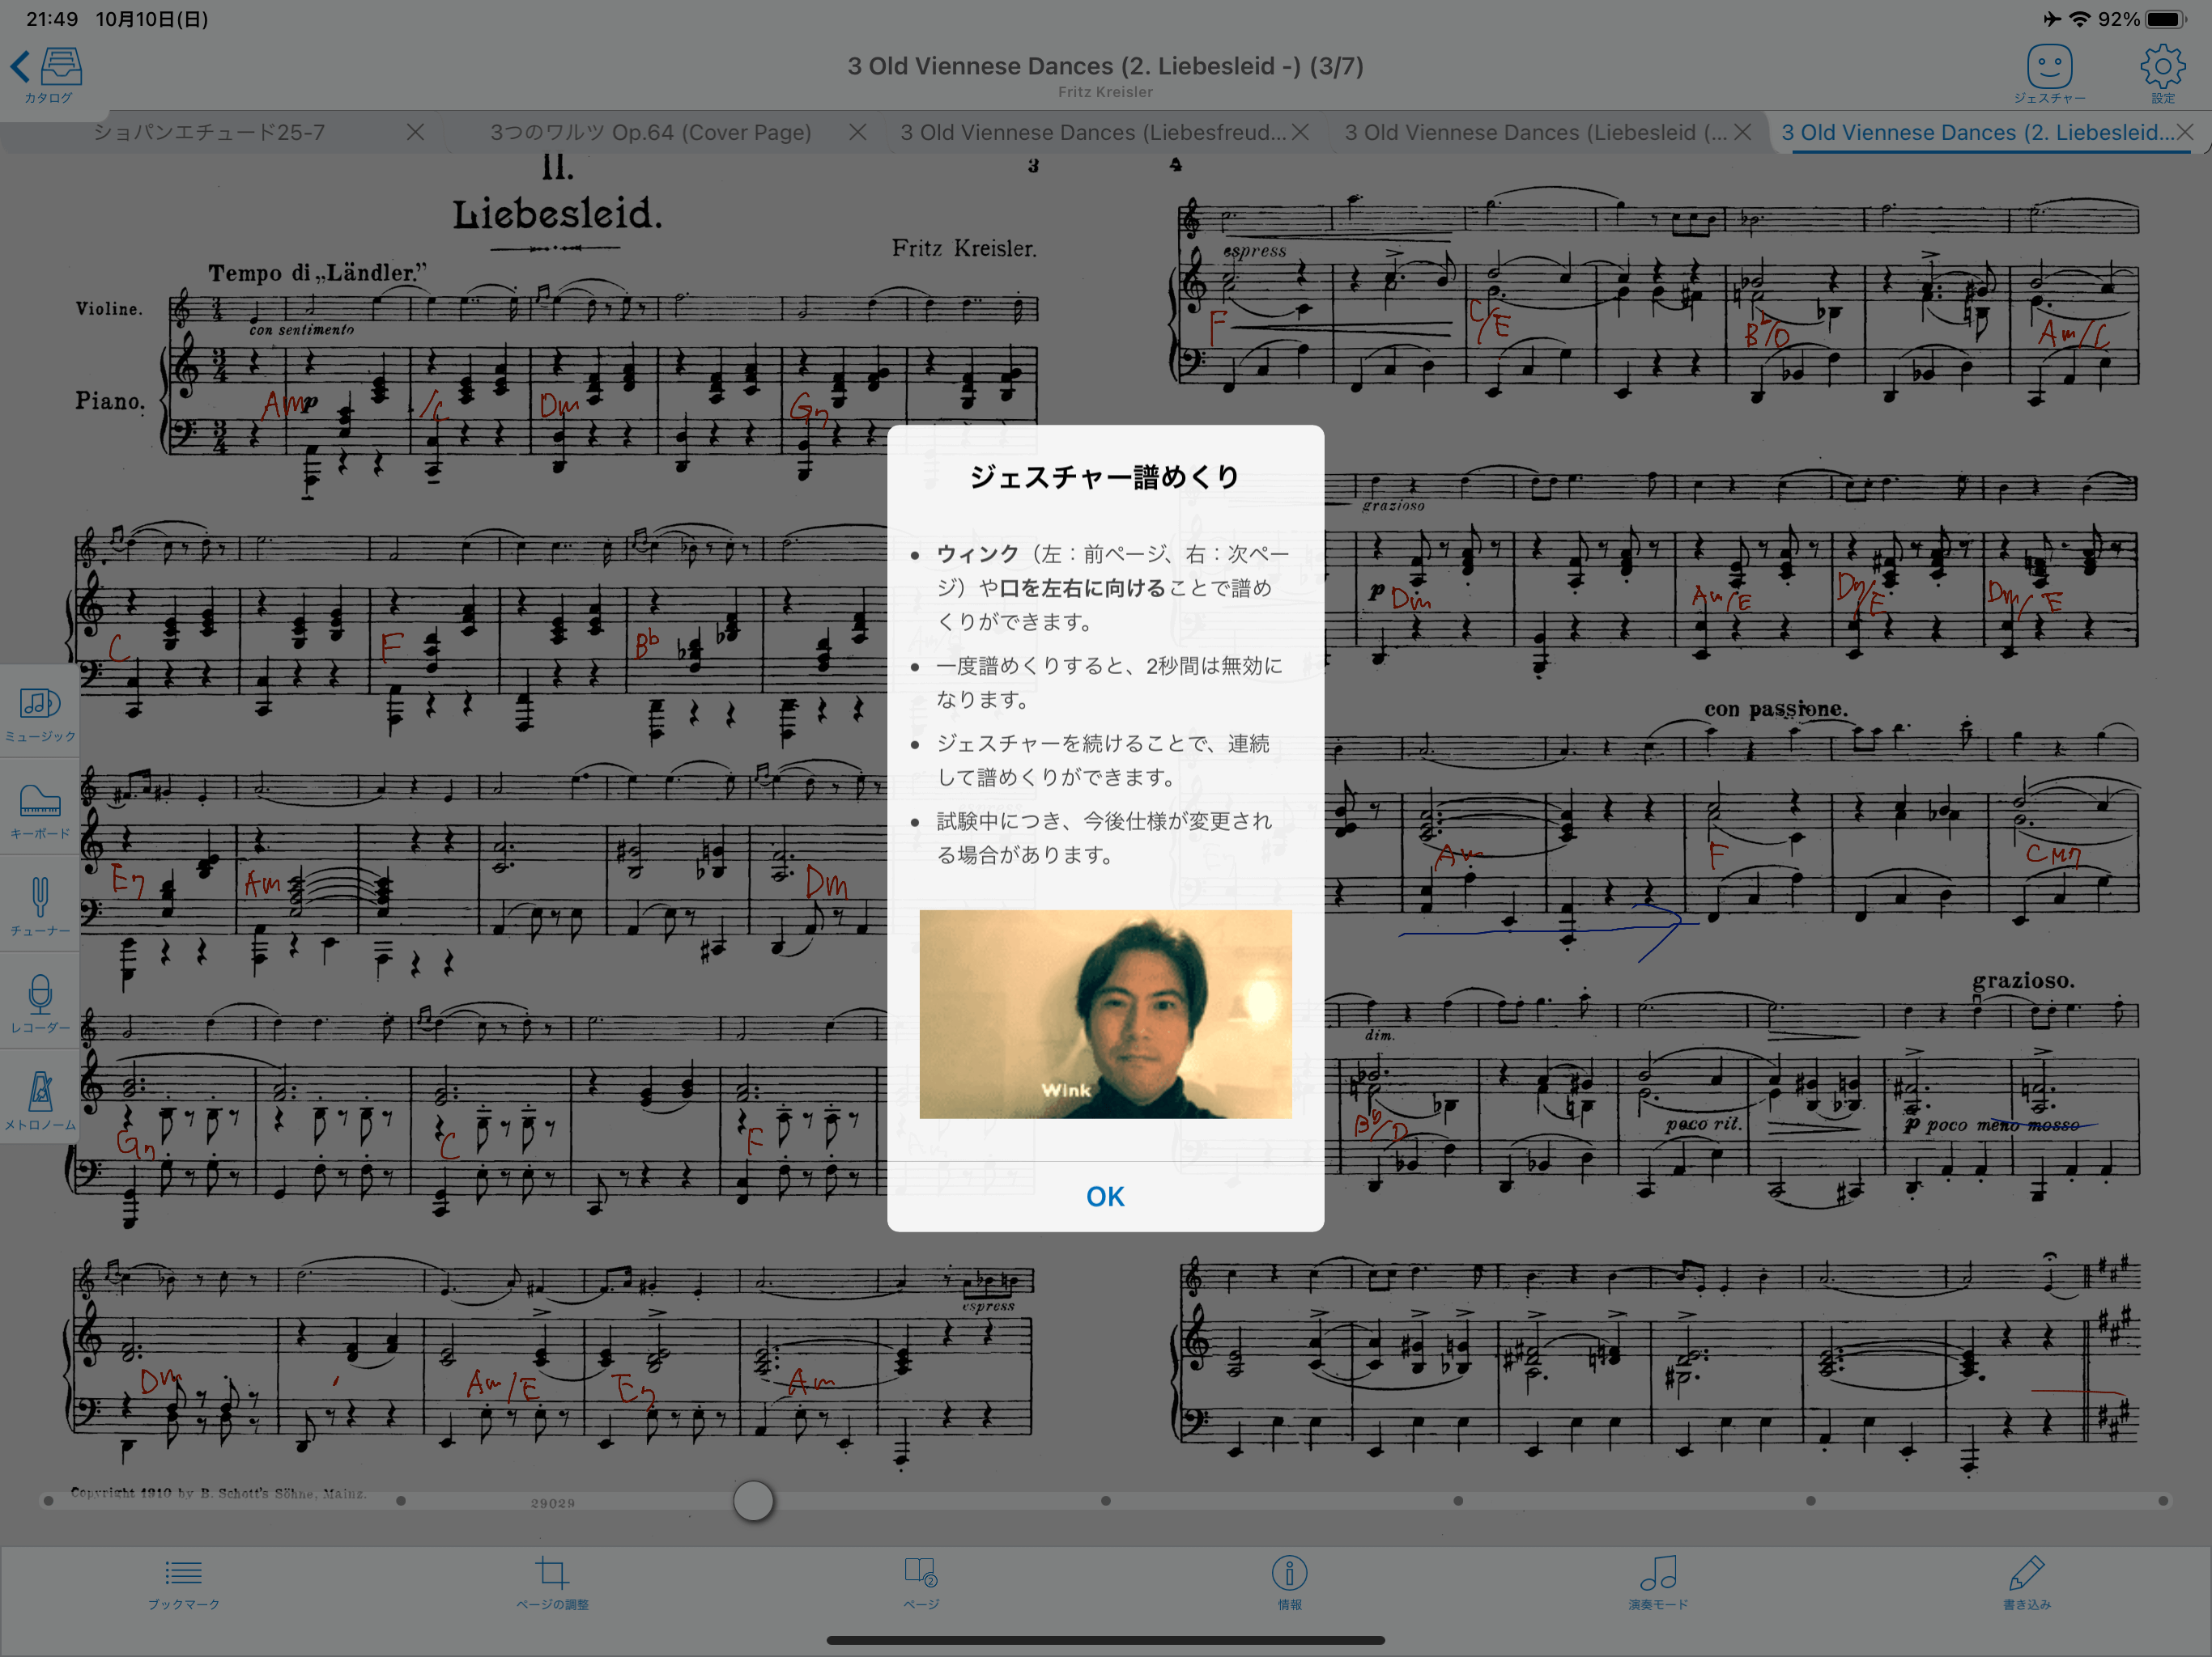
Task: Tap the Wink demo video thumbnail
Action: [1105, 1014]
